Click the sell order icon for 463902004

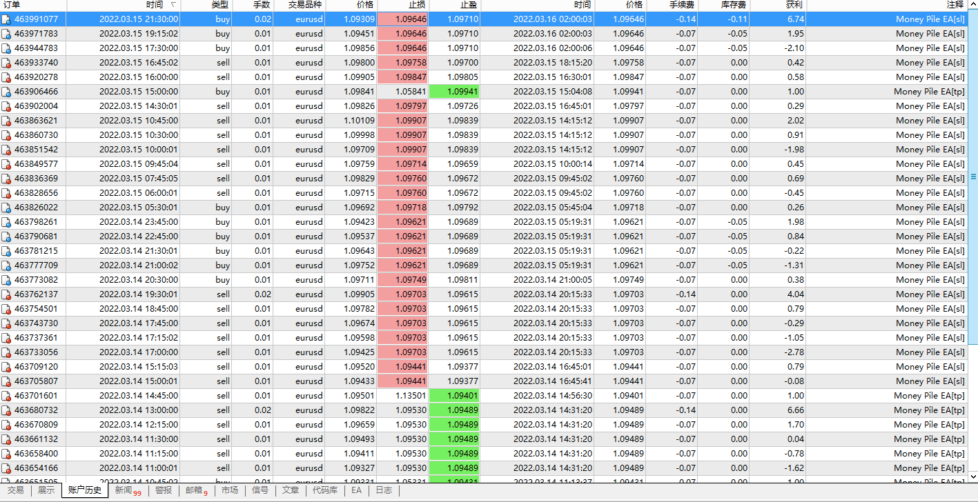point(6,106)
